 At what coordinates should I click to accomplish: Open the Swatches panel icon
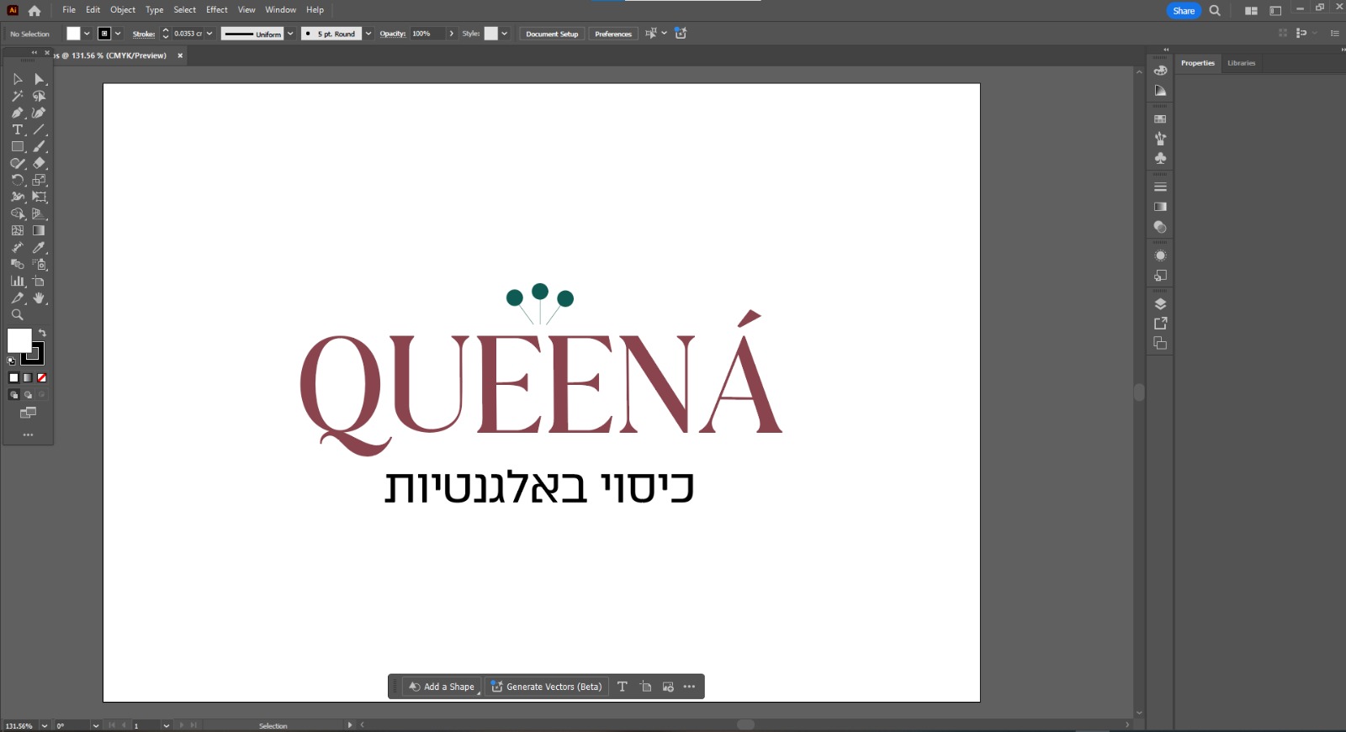pos(1160,119)
